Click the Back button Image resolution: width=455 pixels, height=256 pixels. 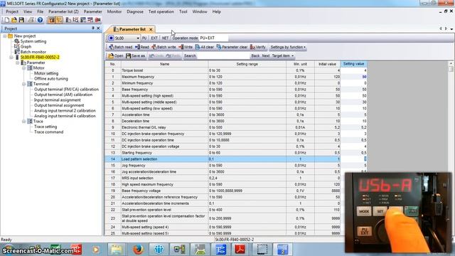pos(255,55)
